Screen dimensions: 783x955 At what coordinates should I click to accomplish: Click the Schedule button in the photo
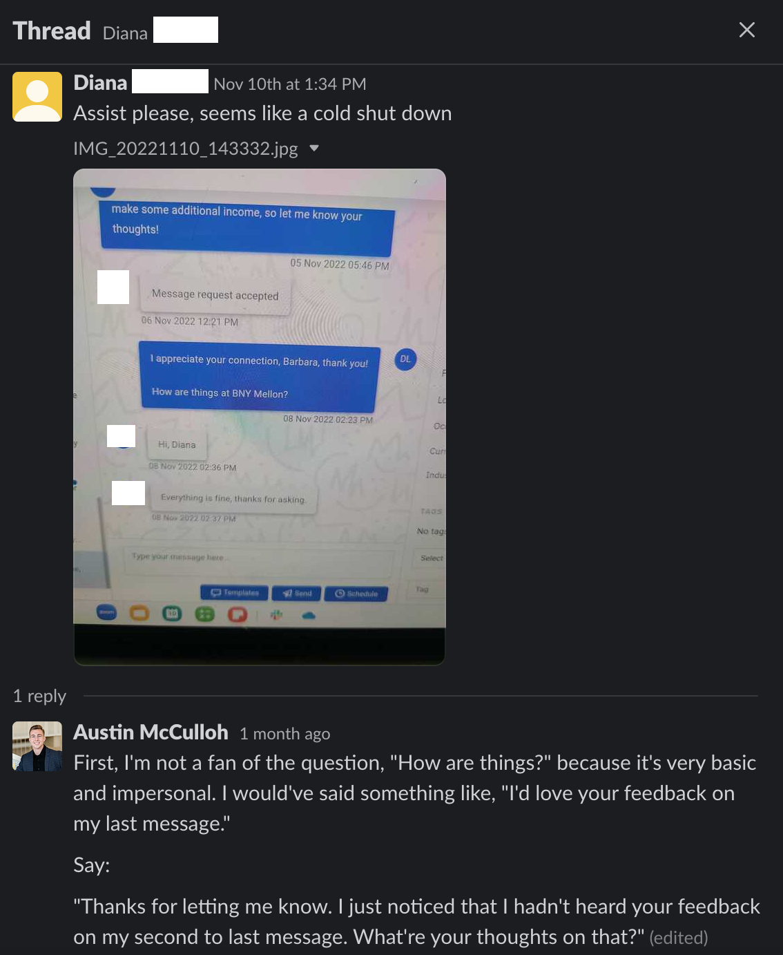[356, 594]
